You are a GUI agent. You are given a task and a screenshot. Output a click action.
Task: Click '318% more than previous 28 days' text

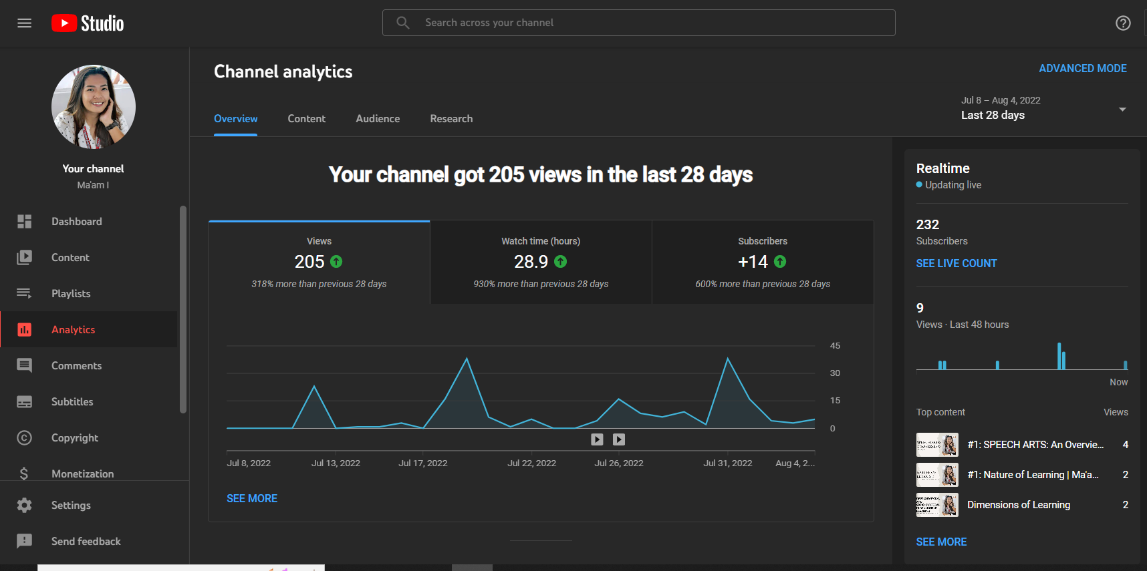[319, 284]
